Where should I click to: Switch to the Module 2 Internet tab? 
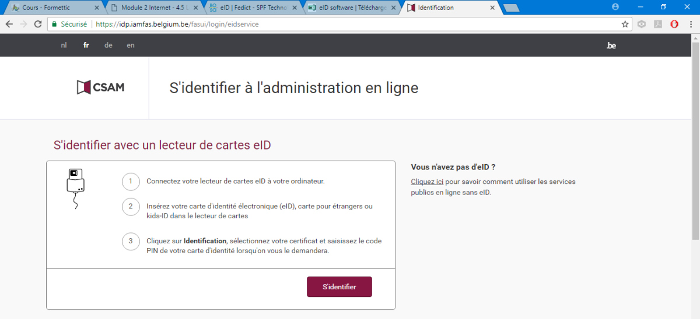pos(152,8)
